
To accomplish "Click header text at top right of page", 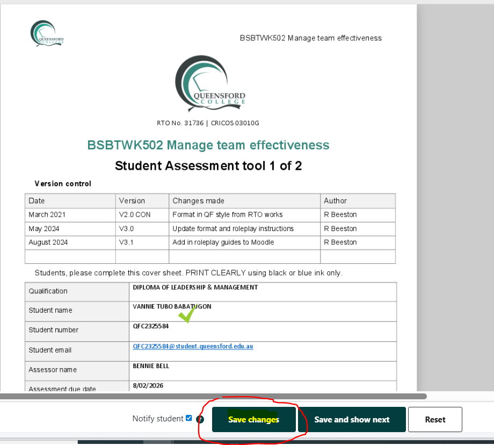I will click(x=310, y=38).
